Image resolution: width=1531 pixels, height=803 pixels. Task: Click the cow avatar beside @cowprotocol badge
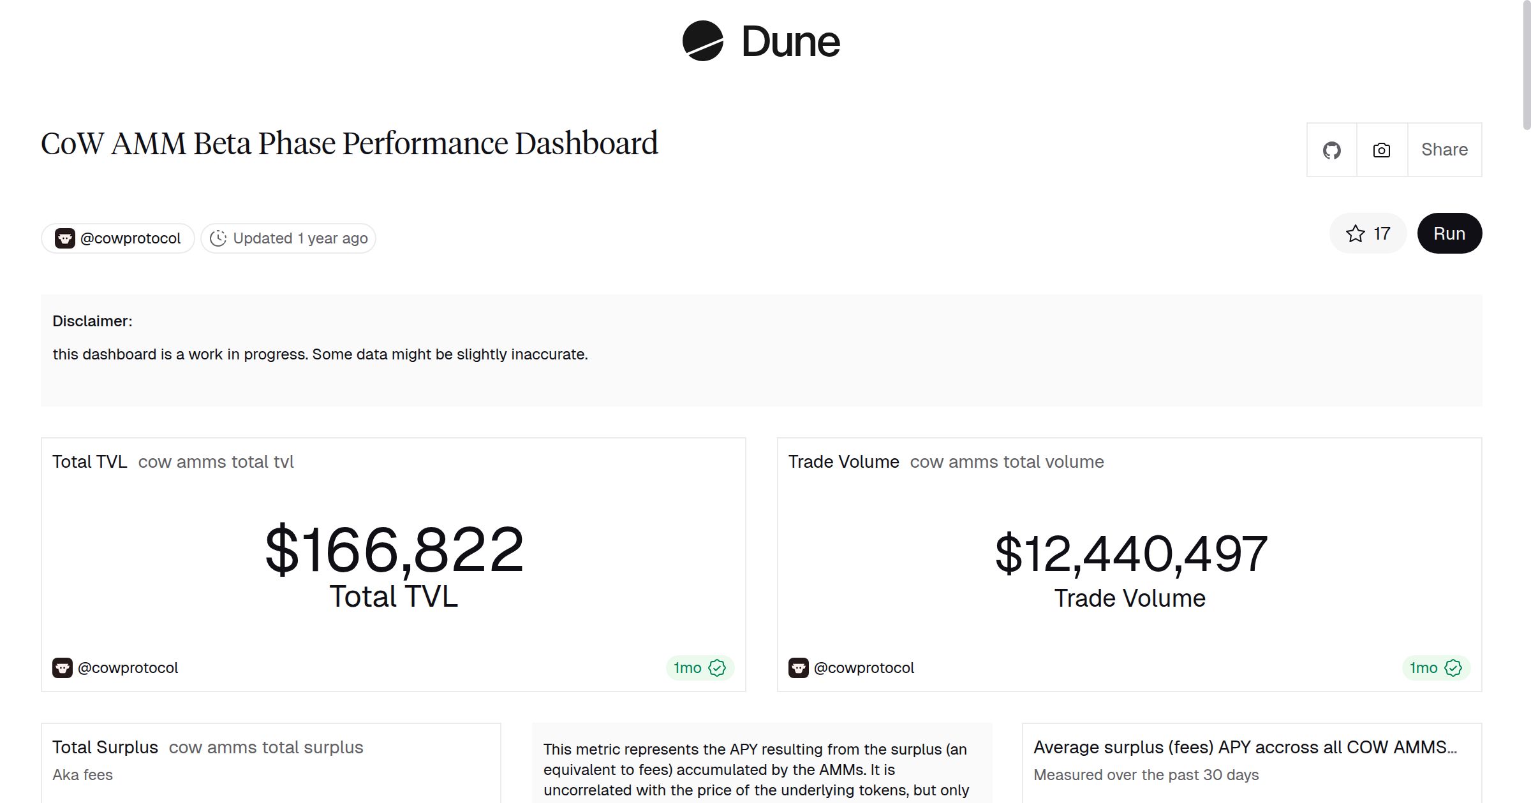65,238
